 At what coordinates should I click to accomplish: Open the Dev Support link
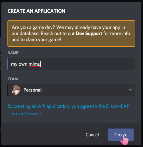pos(89,33)
